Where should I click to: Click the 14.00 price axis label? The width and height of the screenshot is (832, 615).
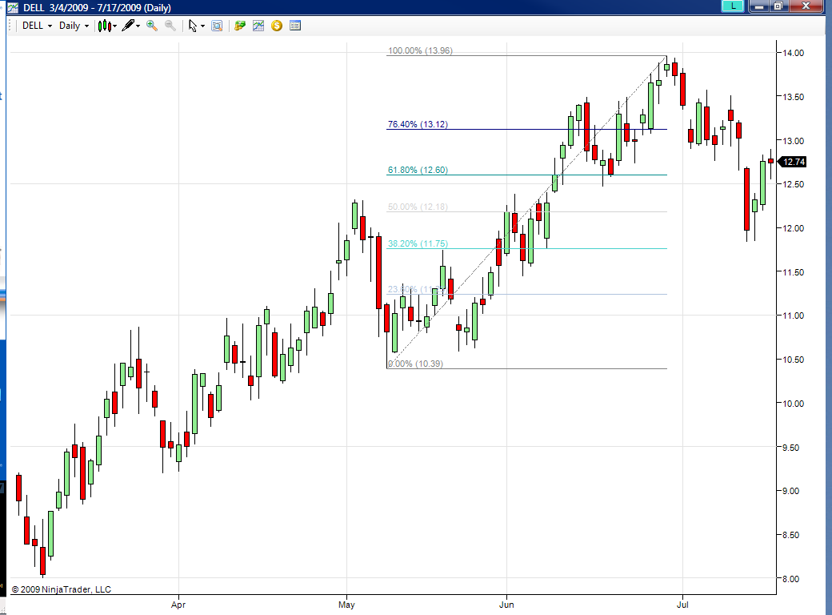click(794, 53)
